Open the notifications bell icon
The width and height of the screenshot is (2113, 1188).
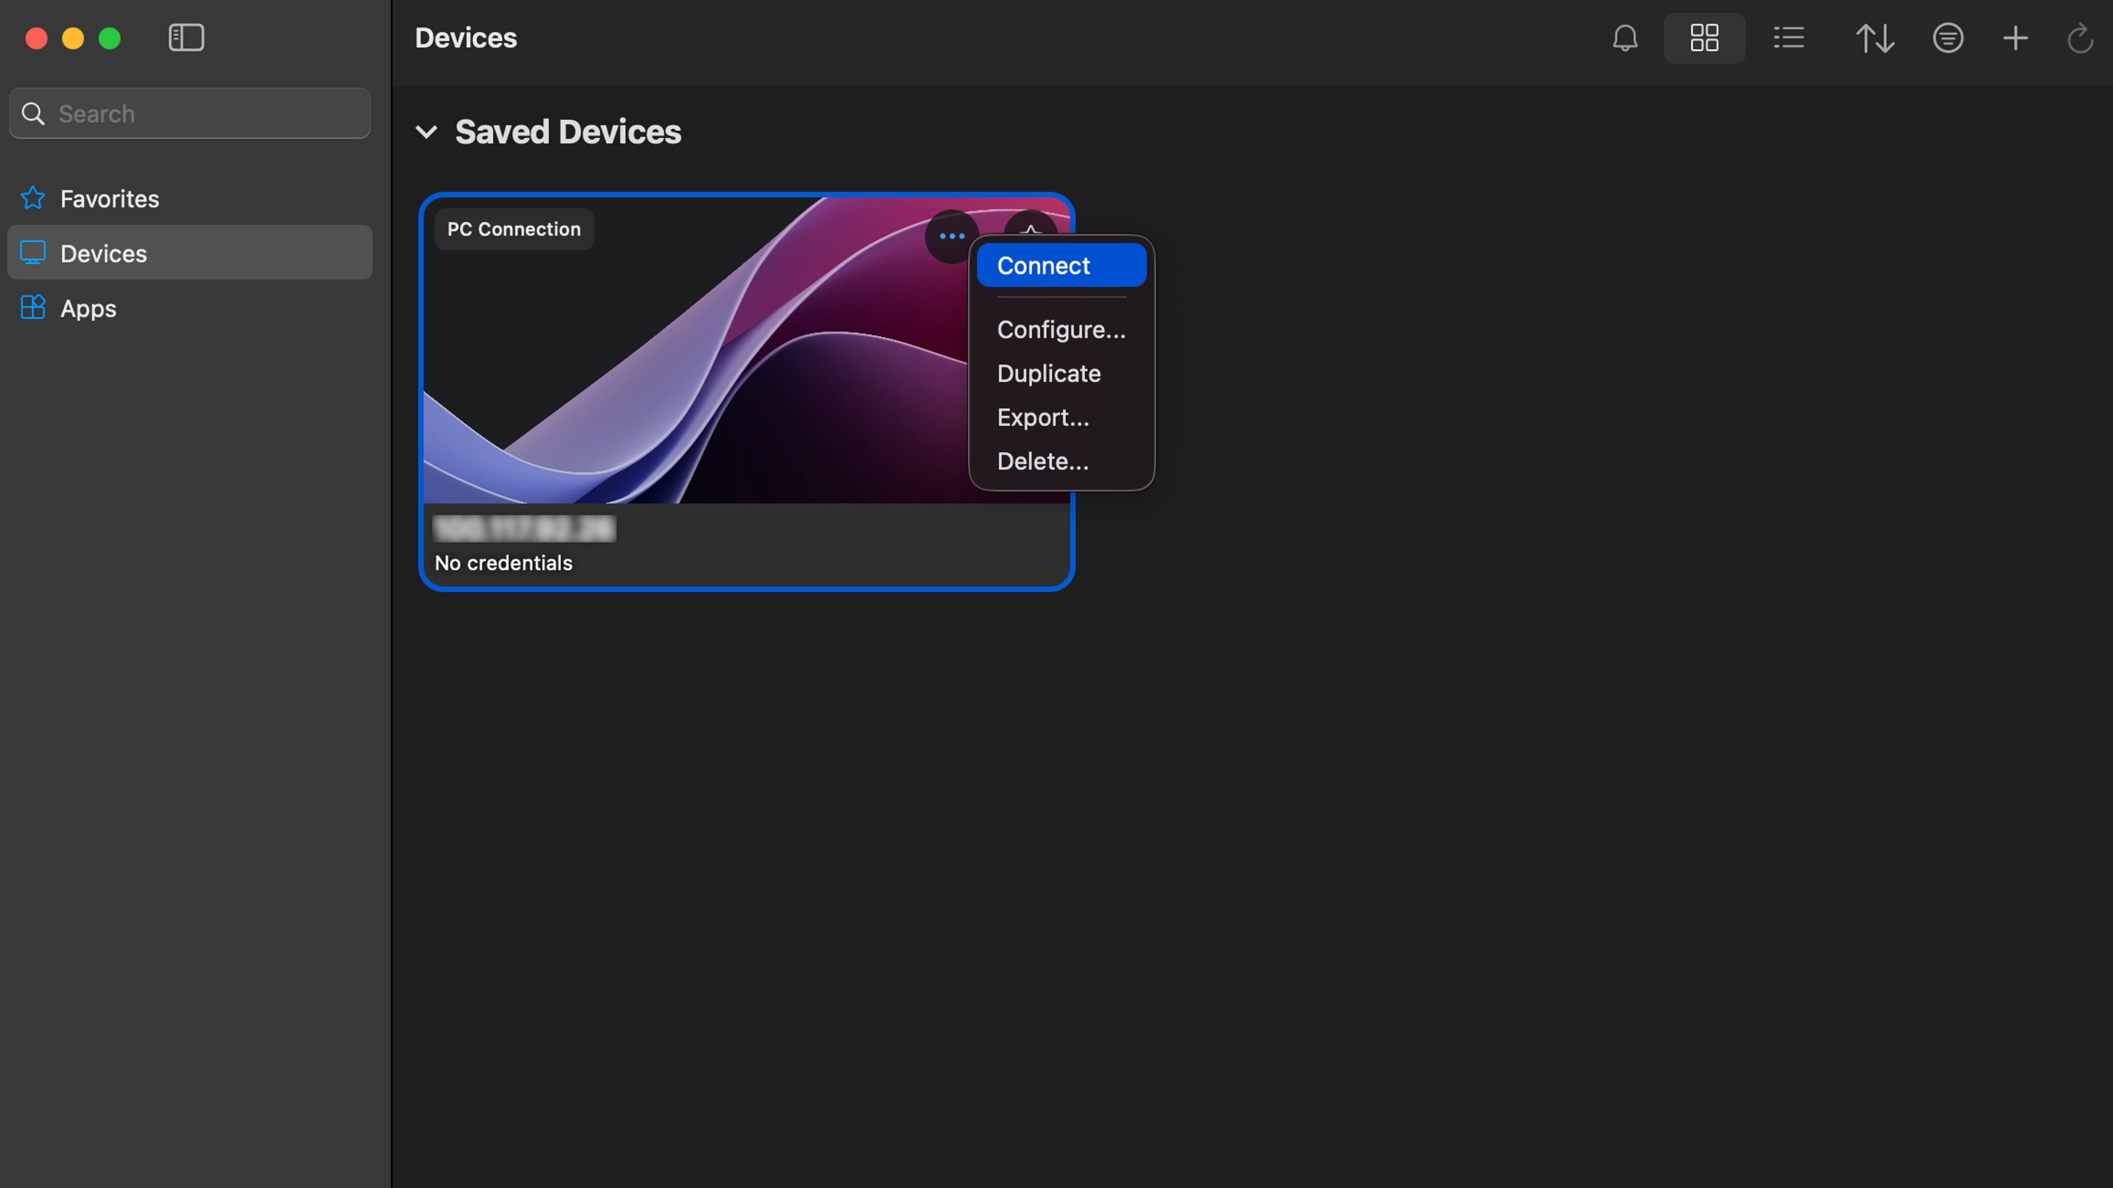[1625, 38]
